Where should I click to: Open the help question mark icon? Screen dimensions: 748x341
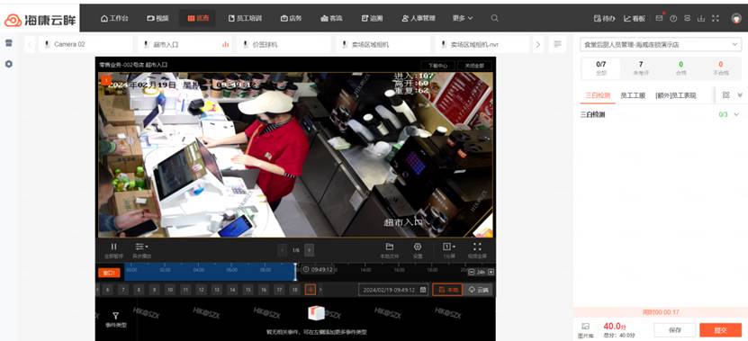pos(673,18)
